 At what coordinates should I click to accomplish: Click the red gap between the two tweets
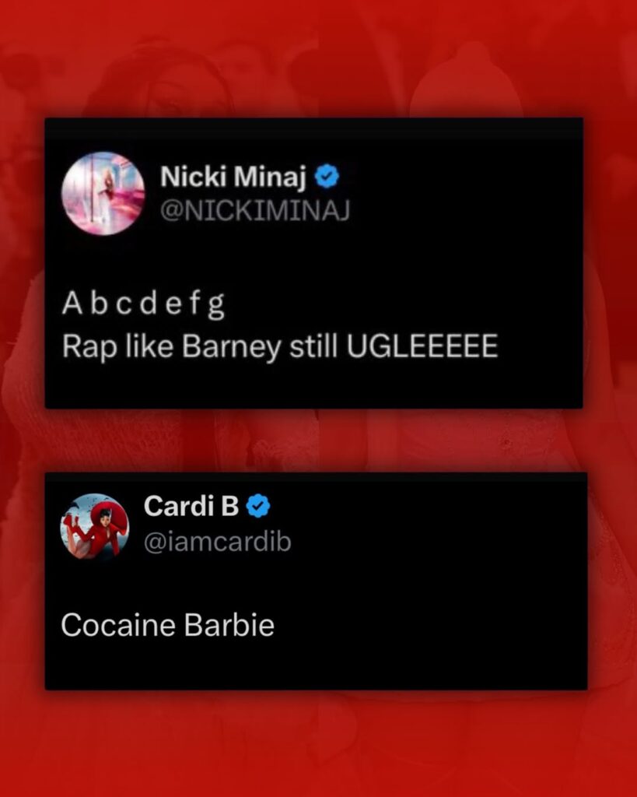tap(315, 441)
